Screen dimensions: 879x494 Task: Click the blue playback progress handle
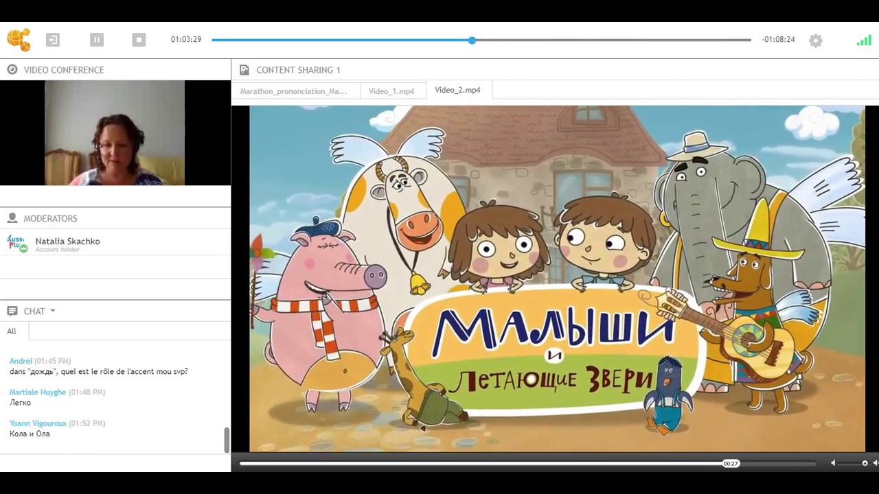(x=472, y=40)
